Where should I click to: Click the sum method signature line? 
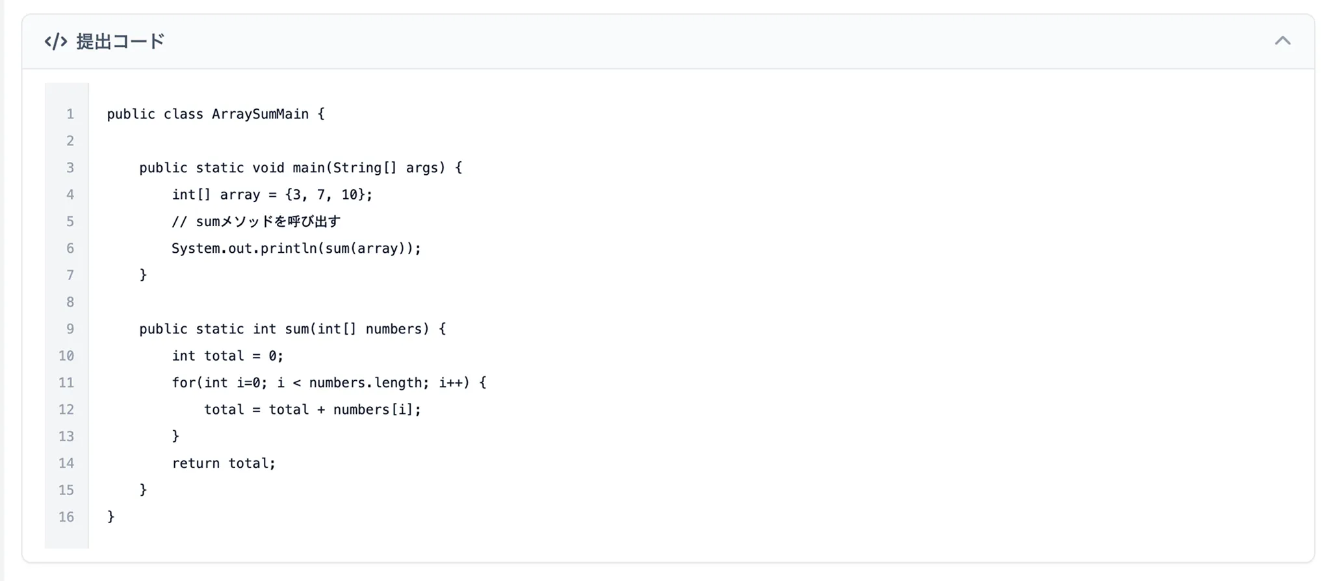(x=292, y=329)
